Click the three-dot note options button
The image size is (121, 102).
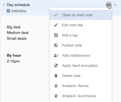click(x=109, y=5)
